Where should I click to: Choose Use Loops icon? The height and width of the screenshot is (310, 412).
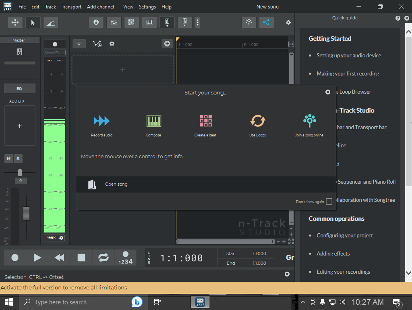click(x=258, y=121)
